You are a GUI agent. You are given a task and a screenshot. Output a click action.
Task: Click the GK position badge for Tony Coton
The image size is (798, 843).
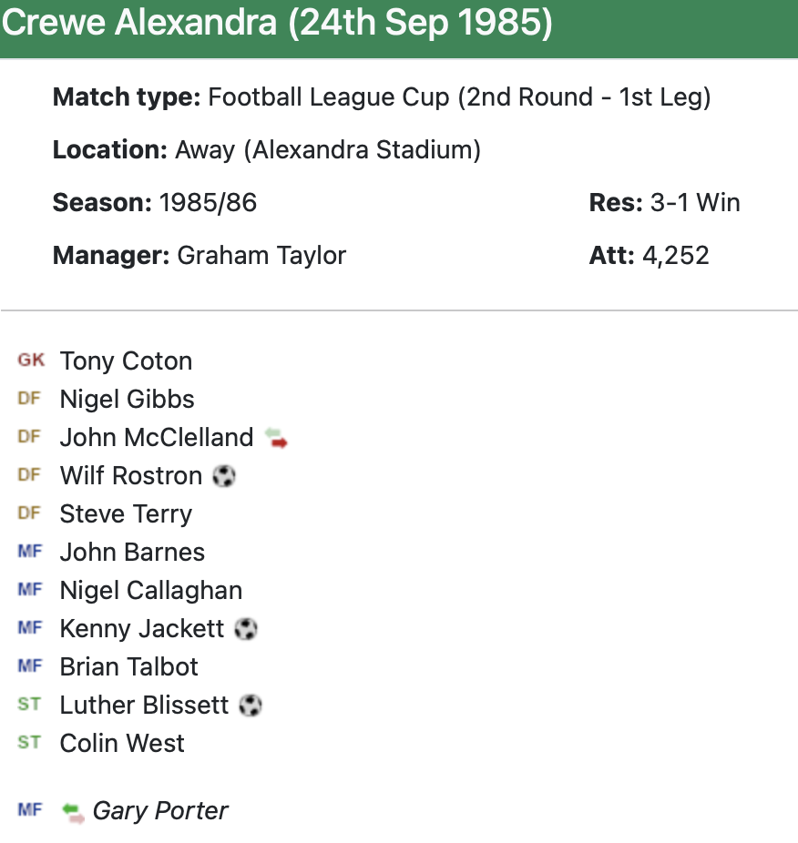click(x=30, y=361)
